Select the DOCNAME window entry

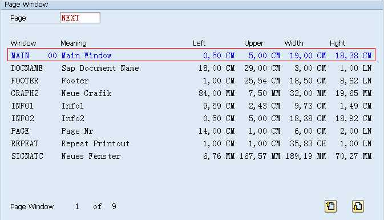pos(27,68)
